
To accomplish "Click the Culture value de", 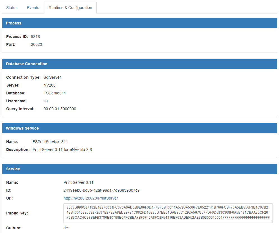I will tap(66, 228).
